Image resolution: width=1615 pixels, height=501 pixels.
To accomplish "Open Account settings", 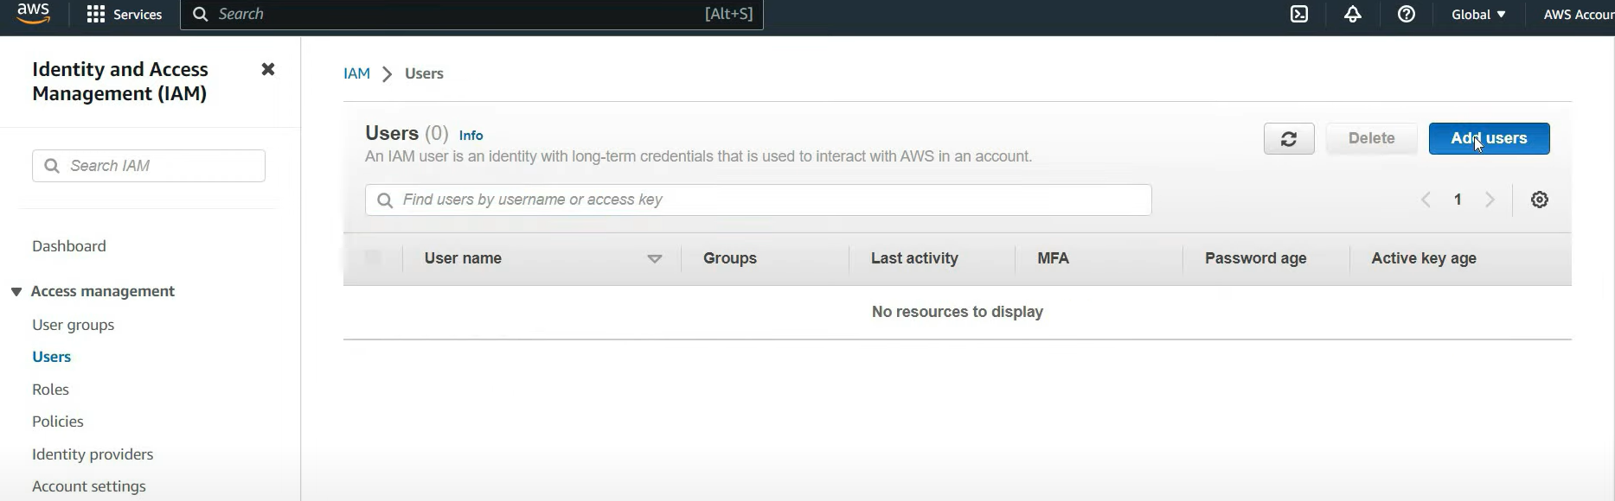I will click(x=89, y=486).
